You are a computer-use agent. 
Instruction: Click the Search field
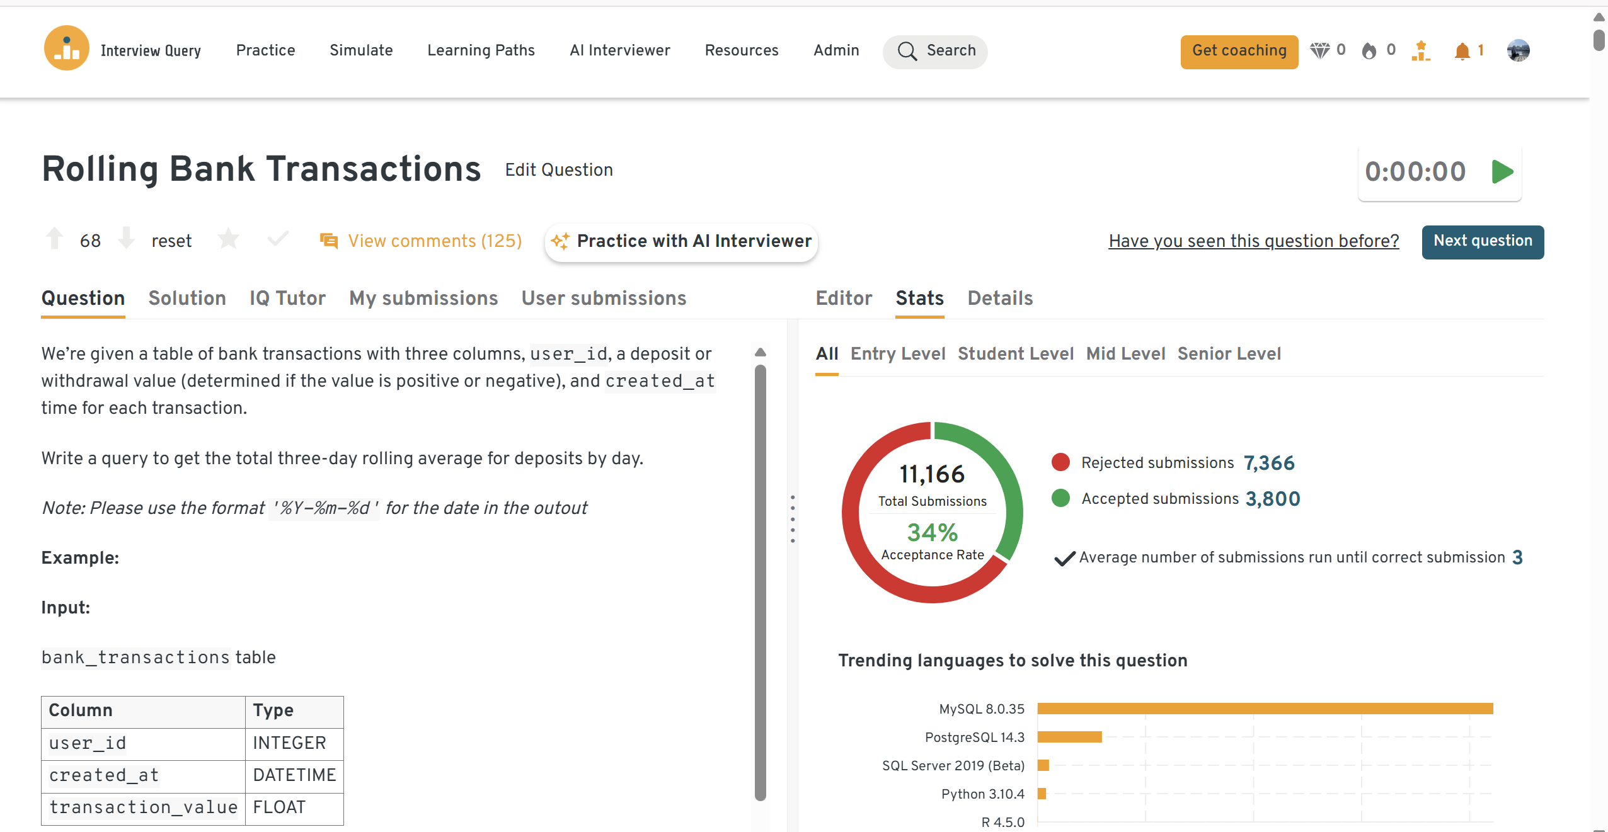point(936,50)
